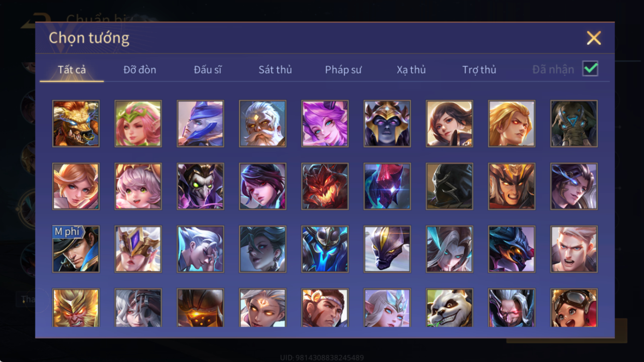Choose the pink-haired flower crown hero

138,124
